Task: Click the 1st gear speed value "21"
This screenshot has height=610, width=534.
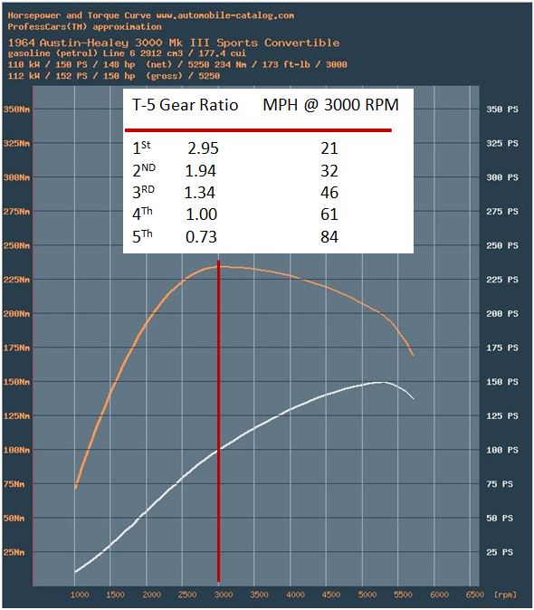Action: (329, 148)
